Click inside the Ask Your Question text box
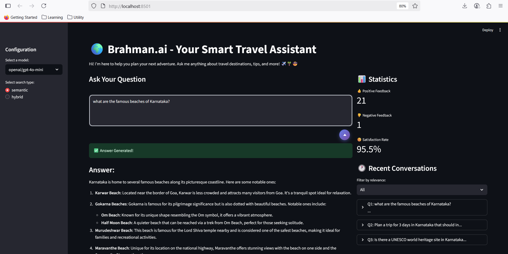The image size is (508, 254). pos(220,110)
